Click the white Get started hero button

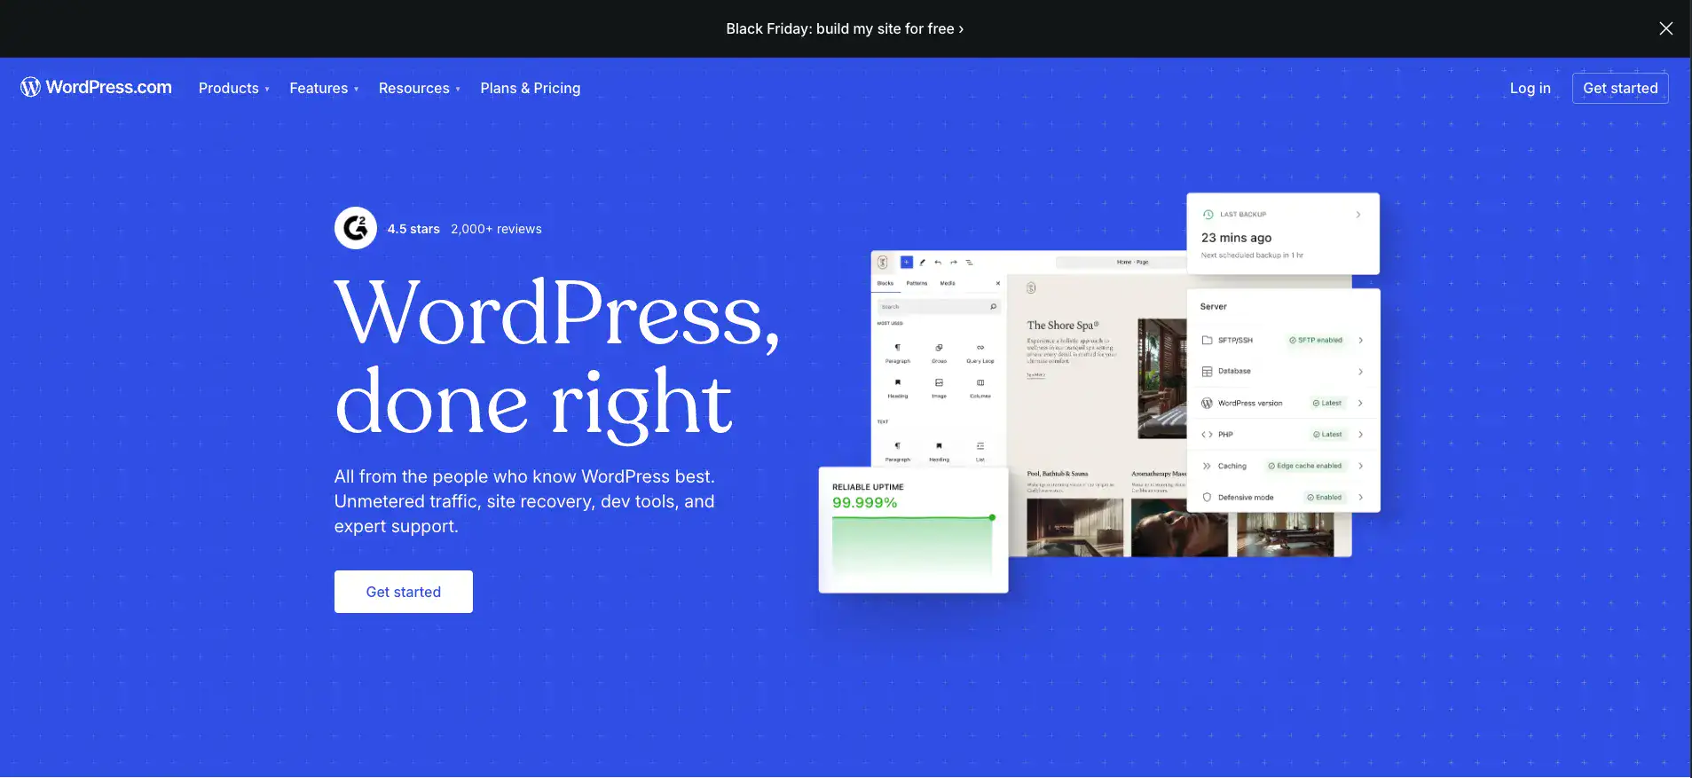tap(404, 592)
